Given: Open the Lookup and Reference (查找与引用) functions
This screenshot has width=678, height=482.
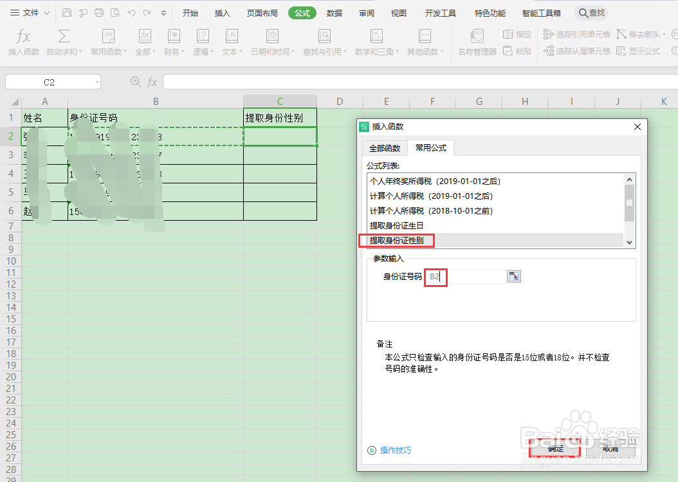Looking at the screenshot, I should point(324,42).
